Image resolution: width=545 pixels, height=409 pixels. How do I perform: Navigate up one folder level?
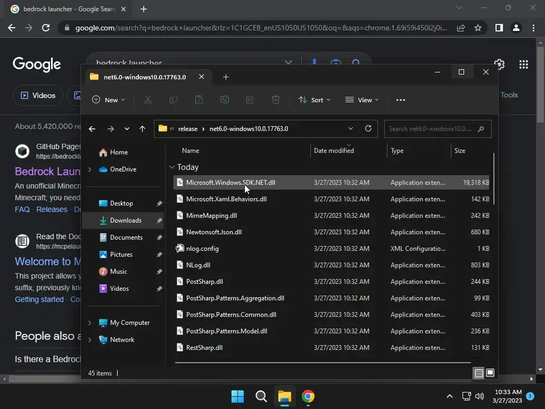(x=142, y=129)
